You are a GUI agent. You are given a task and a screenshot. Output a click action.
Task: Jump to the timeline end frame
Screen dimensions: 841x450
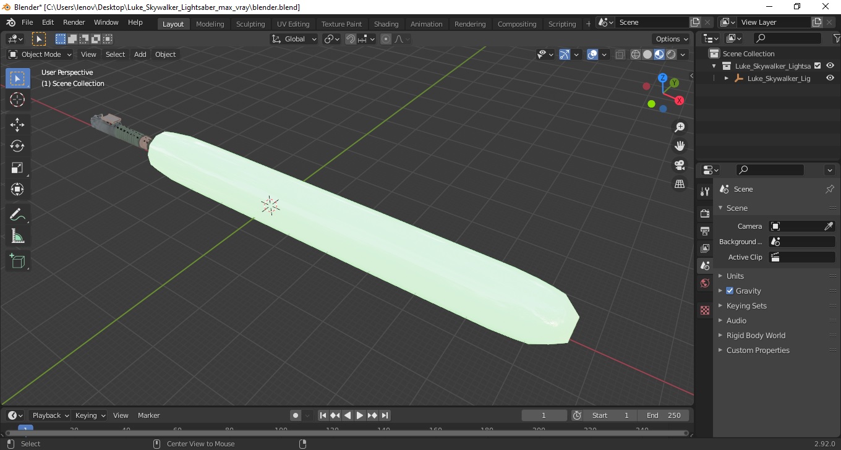pos(385,415)
